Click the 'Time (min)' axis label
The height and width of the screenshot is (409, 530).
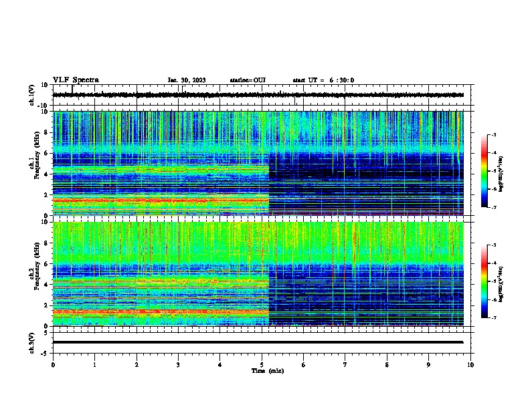pyautogui.click(x=268, y=371)
